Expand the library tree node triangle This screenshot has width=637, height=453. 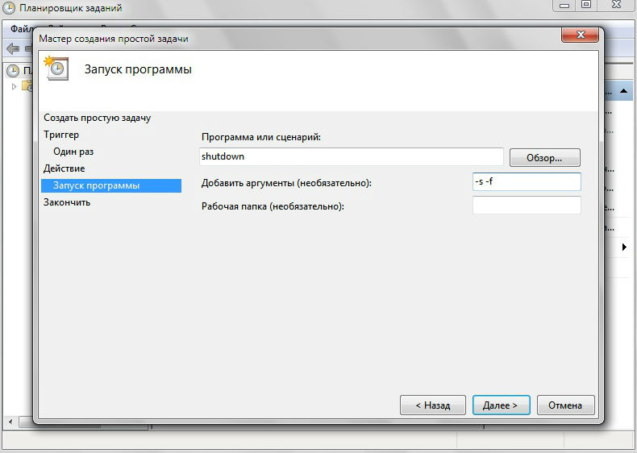14,86
